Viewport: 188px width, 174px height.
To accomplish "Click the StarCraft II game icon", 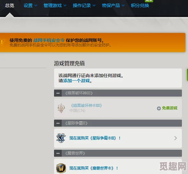I will point(61,138).
